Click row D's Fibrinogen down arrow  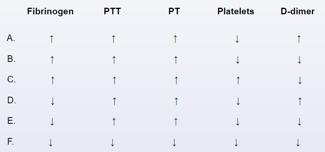(x=53, y=101)
